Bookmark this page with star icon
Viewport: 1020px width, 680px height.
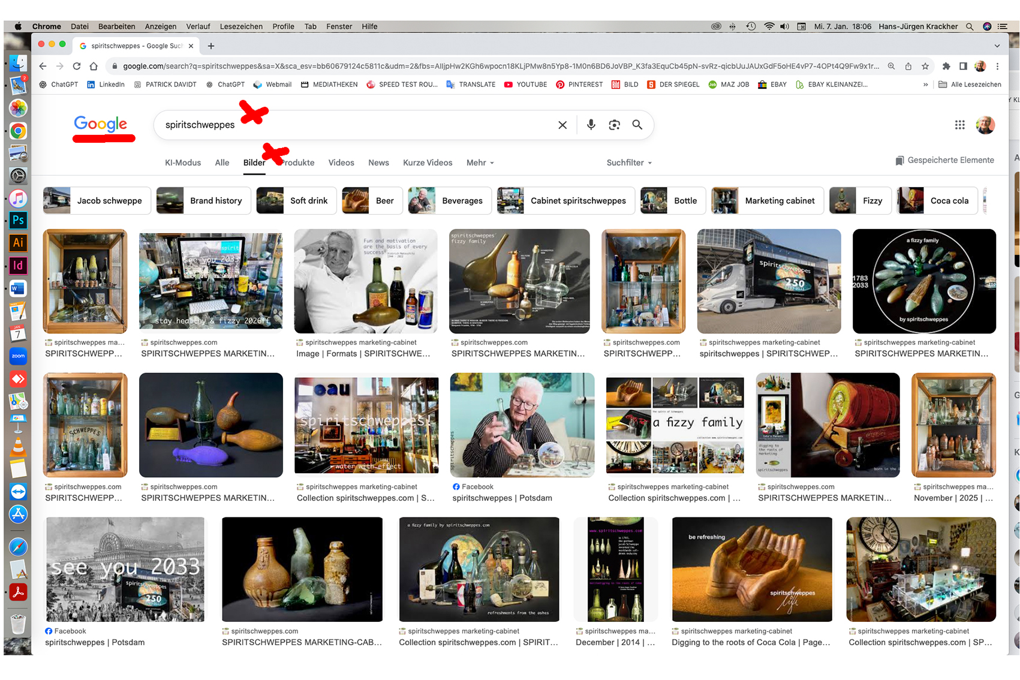click(x=925, y=66)
